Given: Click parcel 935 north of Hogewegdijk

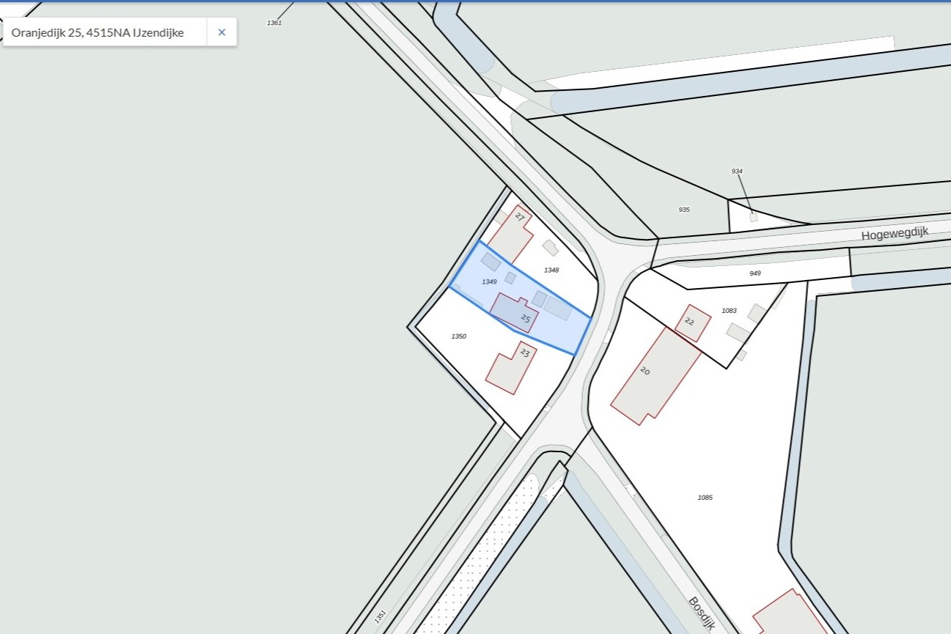Looking at the screenshot, I should pos(684,210).
